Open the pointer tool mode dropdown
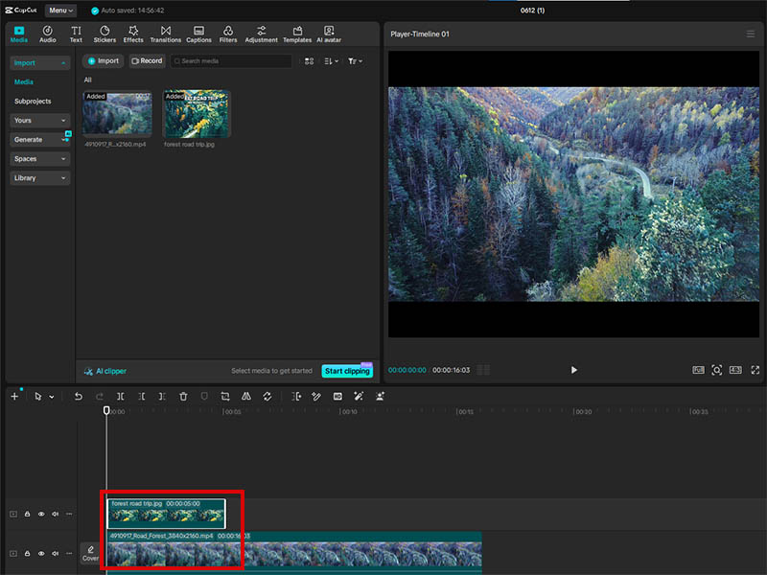Screen dimensions: 767x575 52,397
